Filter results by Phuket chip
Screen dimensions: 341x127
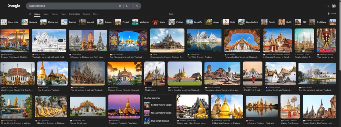122,22
